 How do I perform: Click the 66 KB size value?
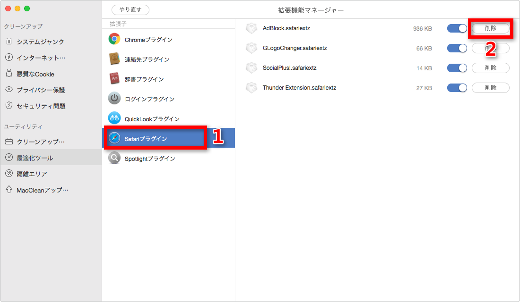click(x=424, y=49)
